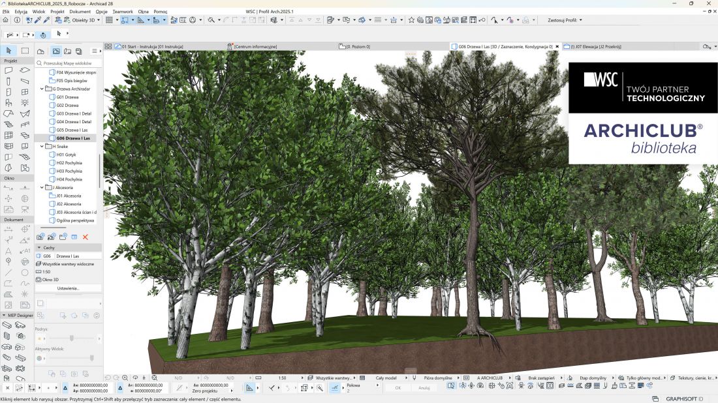Collapse the G Drzewa Archiradar folder
Viewport: 718px width, 403px height.
point(42,89)
